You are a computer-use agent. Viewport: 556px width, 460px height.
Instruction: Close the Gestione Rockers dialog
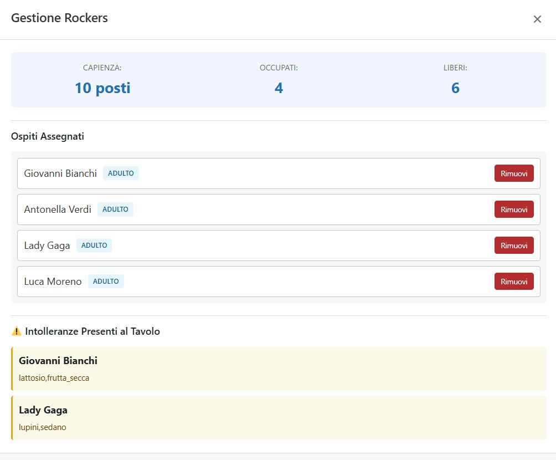[537, 19]
